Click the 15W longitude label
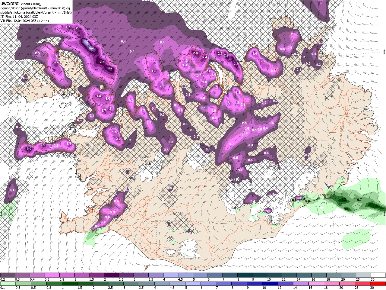The height and width of the screenshot is (290, 386). coord(320,2)
